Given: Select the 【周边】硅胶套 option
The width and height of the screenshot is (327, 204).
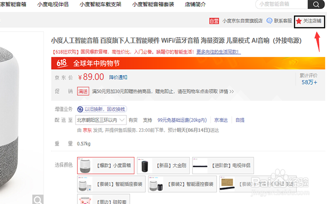Looking at the screenshot, I should coord(104,199).
